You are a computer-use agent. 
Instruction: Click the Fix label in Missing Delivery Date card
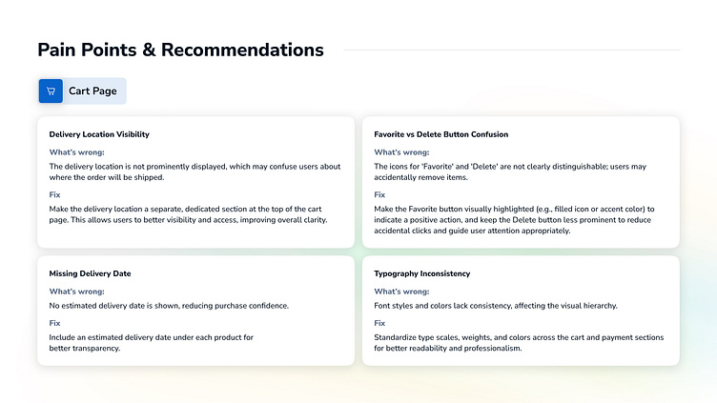tap(54, 323)
